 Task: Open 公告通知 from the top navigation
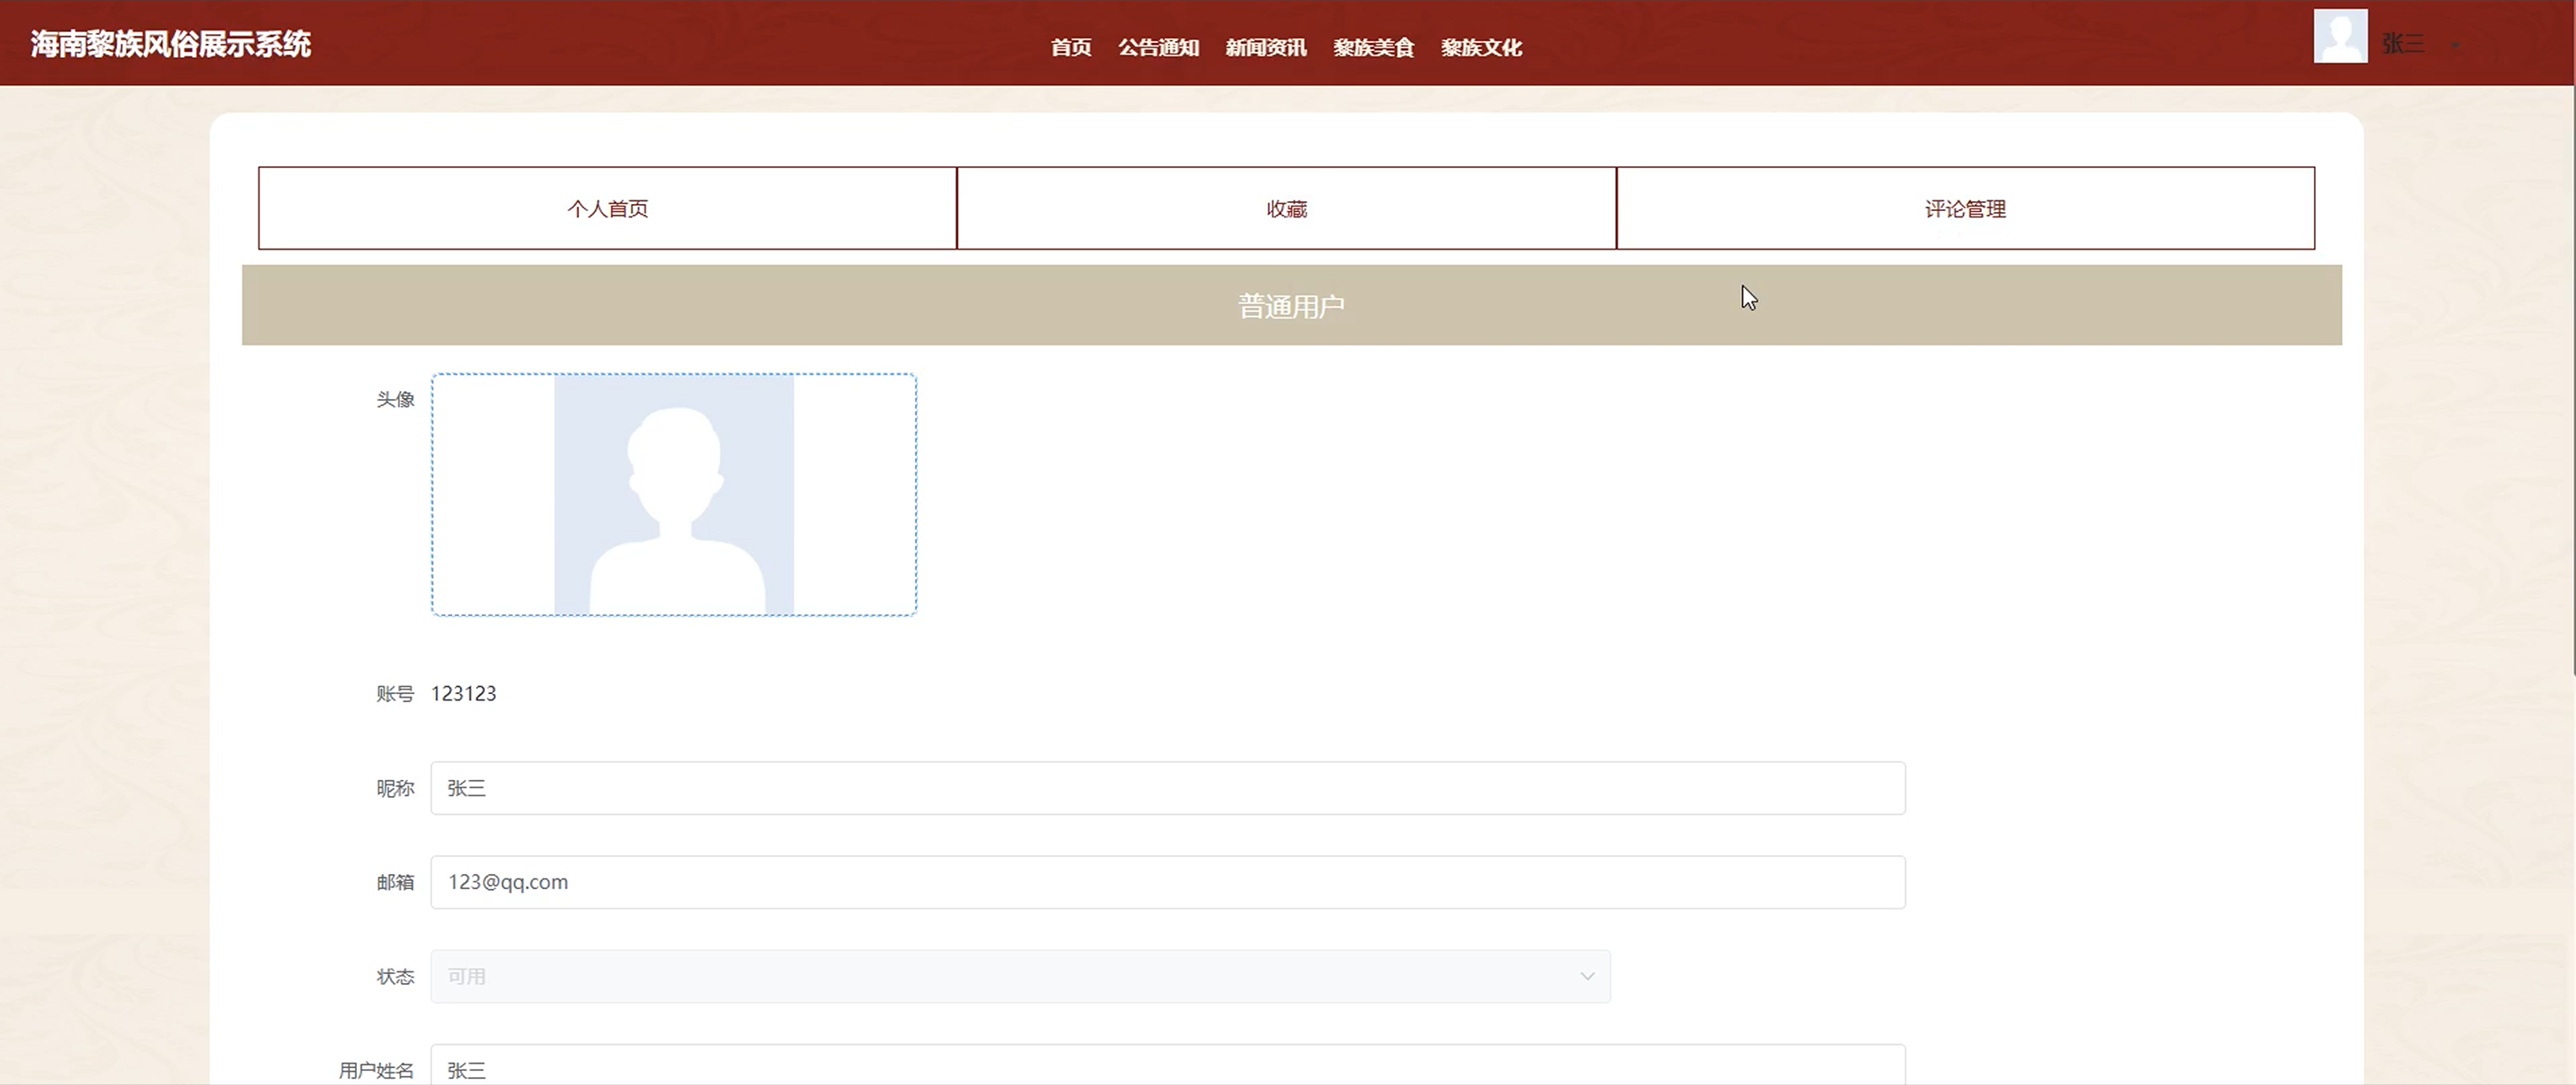pos(1158,47)
